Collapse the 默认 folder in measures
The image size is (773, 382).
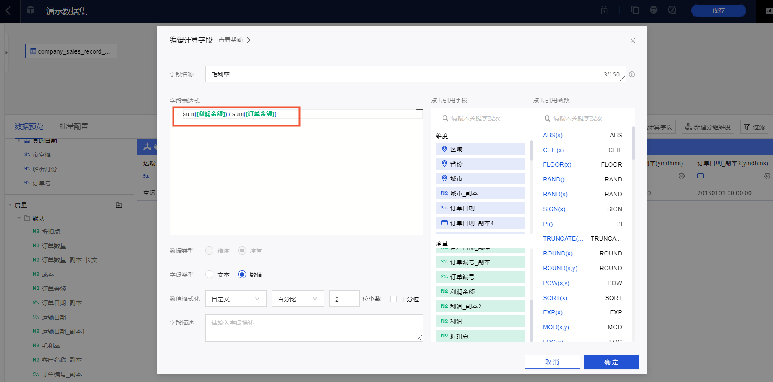pos(19,218)
